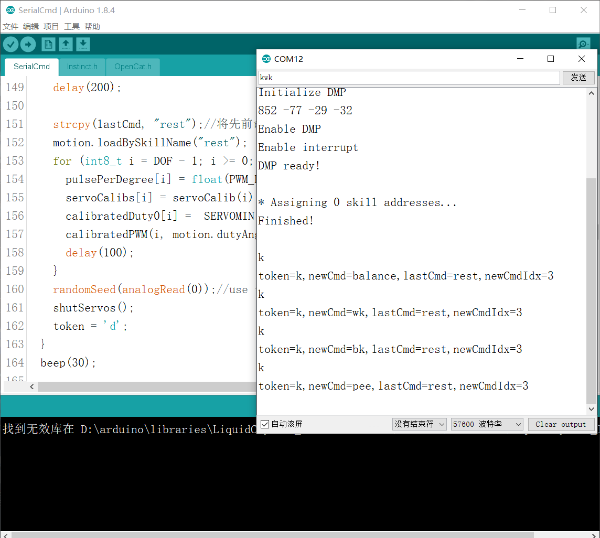Click the Clear output button

[x=561, y=424]
